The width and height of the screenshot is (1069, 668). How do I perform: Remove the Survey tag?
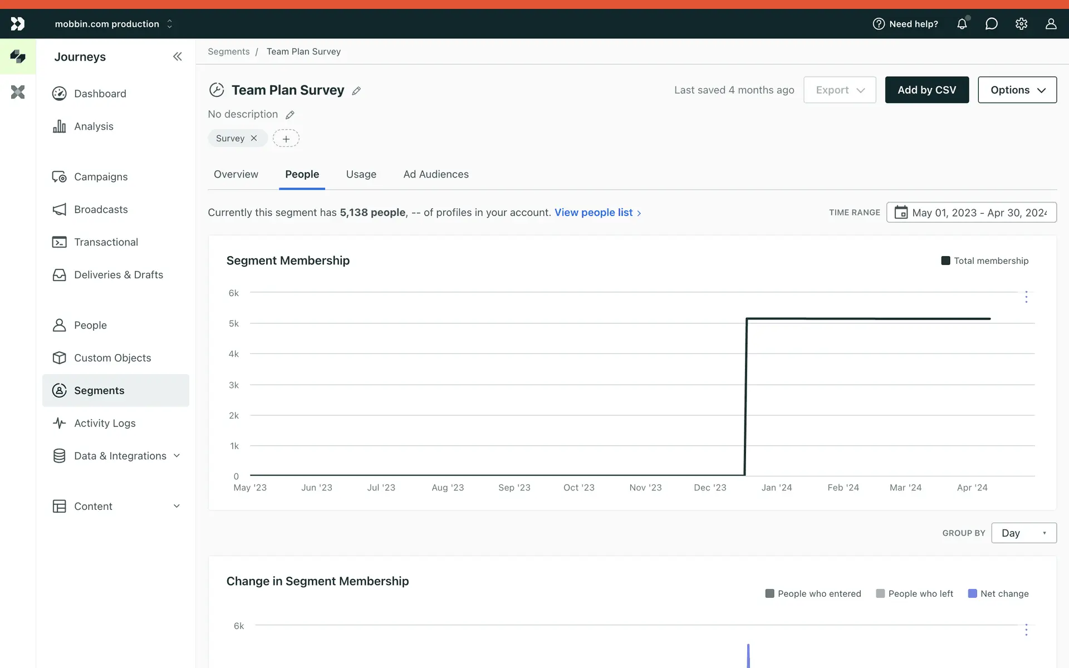[254, 138]
